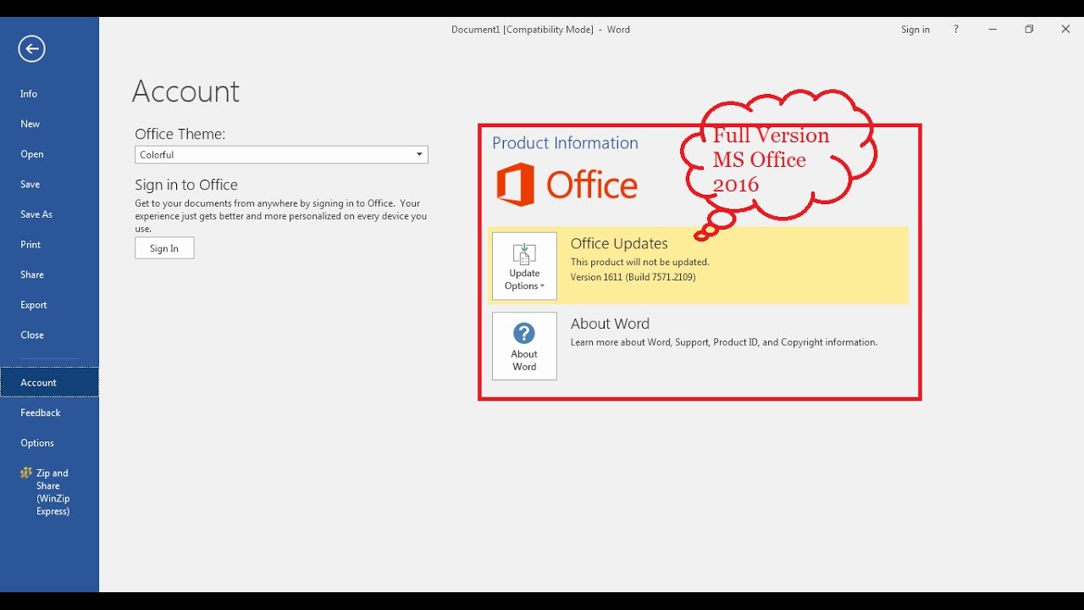Open Help question mark in title bar

click(956, 30)
